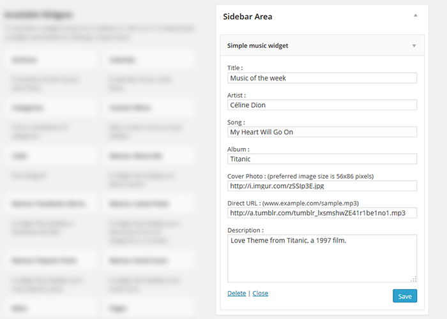This screenshot has width=447, height=319.
Task: Click the Description textarea resize handle
Action: point(414,278)
